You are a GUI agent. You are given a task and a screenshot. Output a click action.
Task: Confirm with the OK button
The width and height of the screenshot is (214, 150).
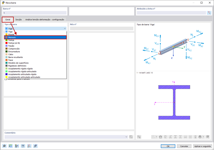[x=168, y=146]
